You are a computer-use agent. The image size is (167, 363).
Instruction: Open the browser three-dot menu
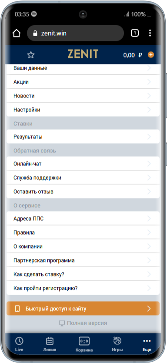click(x=150, y=34)
